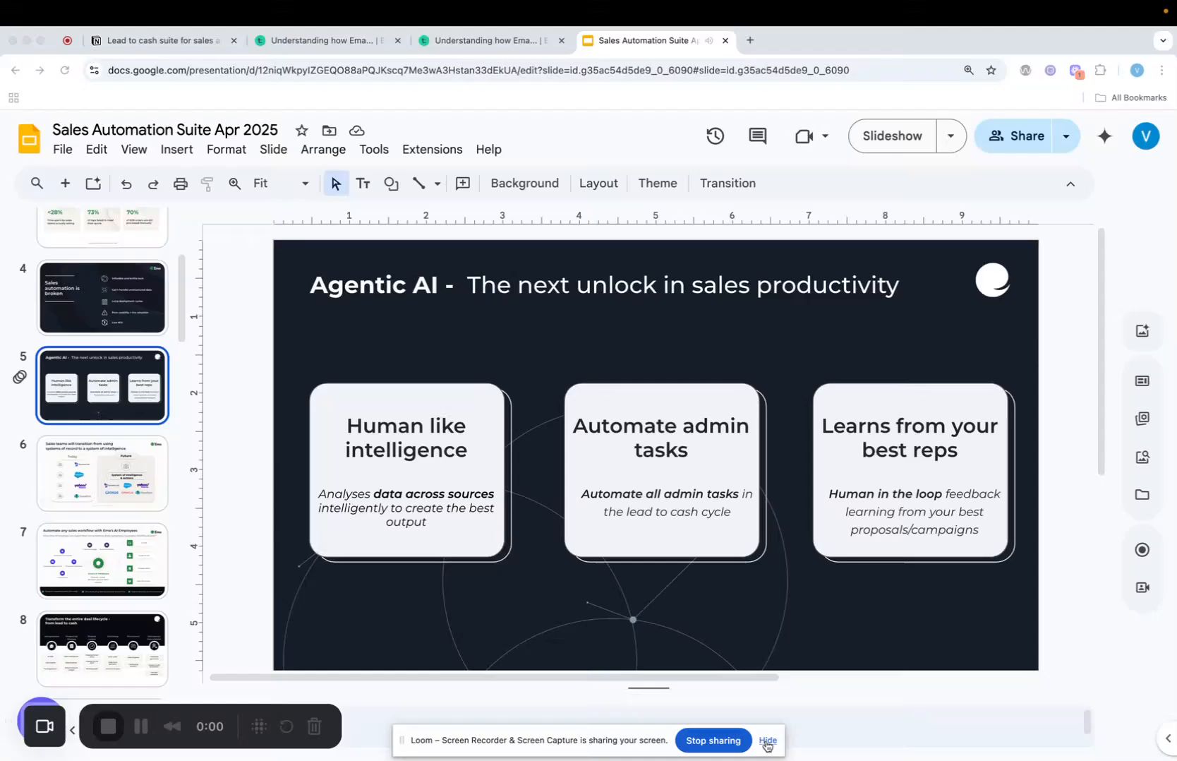Image resolution: width=1177 pixels, height=761 pixels.
Task: Open the Extensions menu
Action: click(431, 149)
